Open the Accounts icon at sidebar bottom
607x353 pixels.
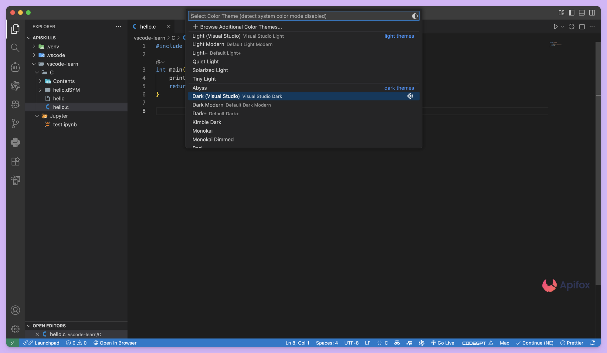click(x=15, y=310)
